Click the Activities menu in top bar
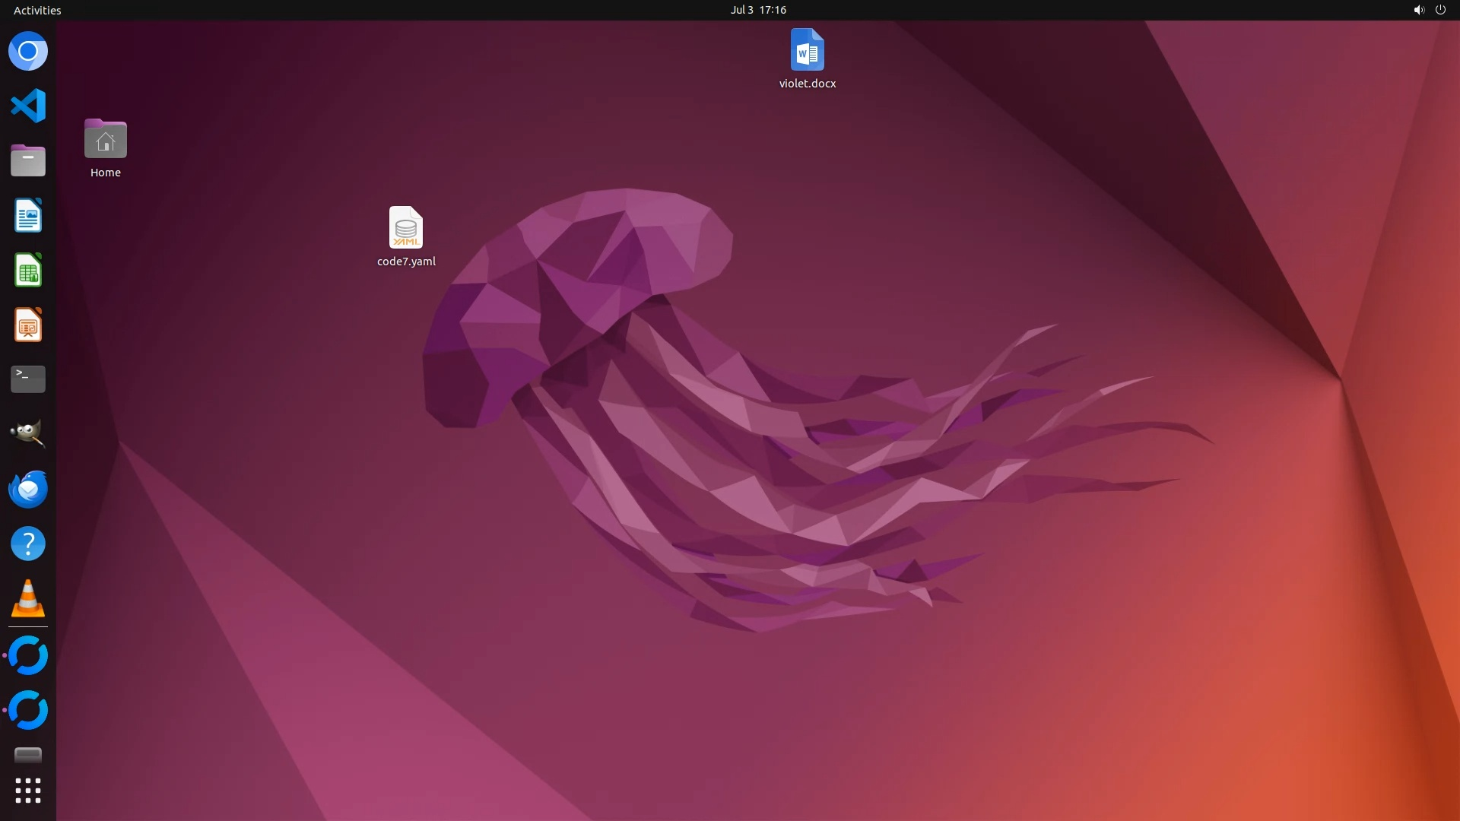1460x821 pixels. click(x=37, y=10)
